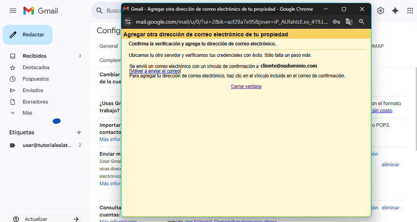Click the search magnifier icon in Gmail
This screenshot has width=417, height=222.
(99, 11)
